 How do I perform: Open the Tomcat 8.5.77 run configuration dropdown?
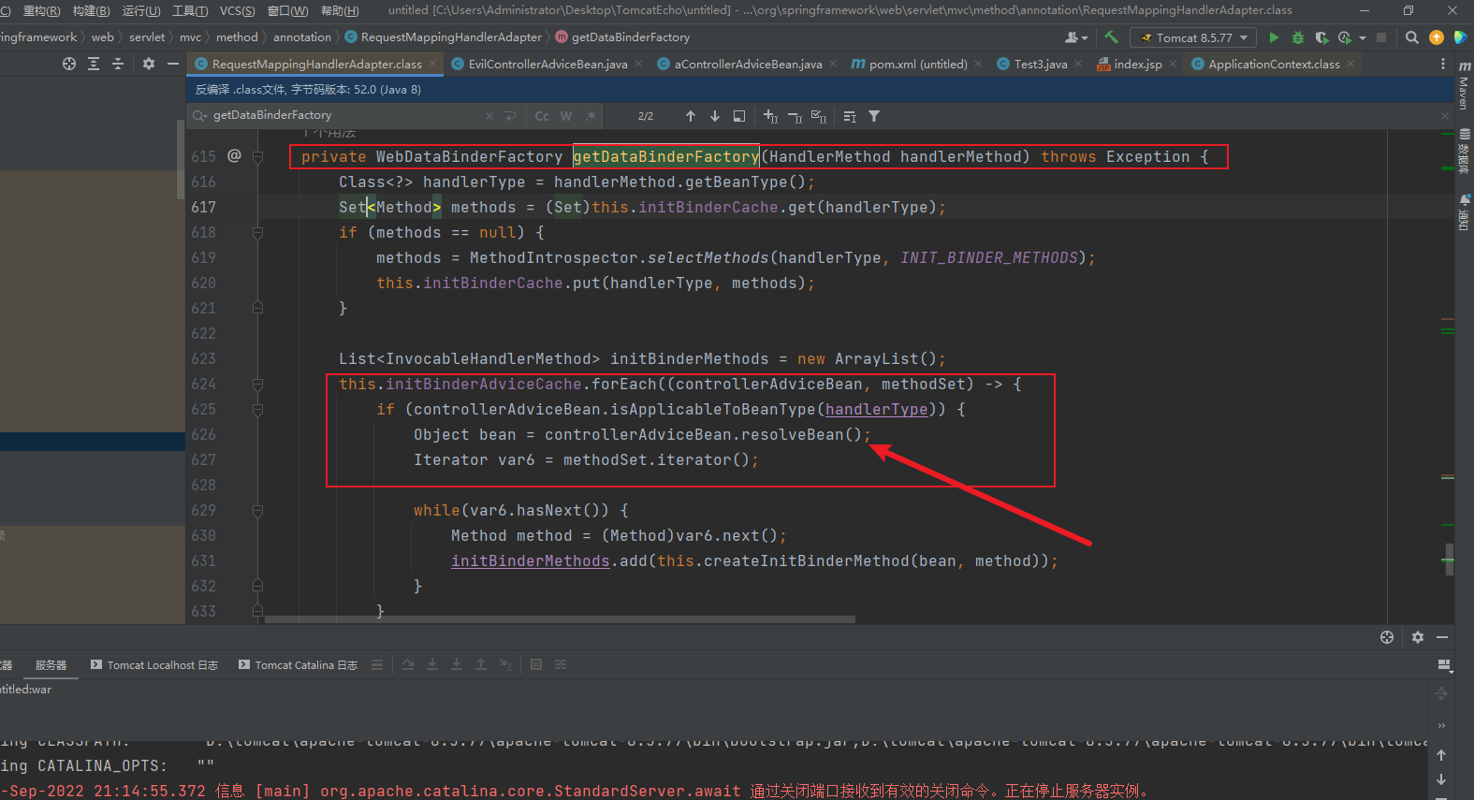pos(1192,37)
